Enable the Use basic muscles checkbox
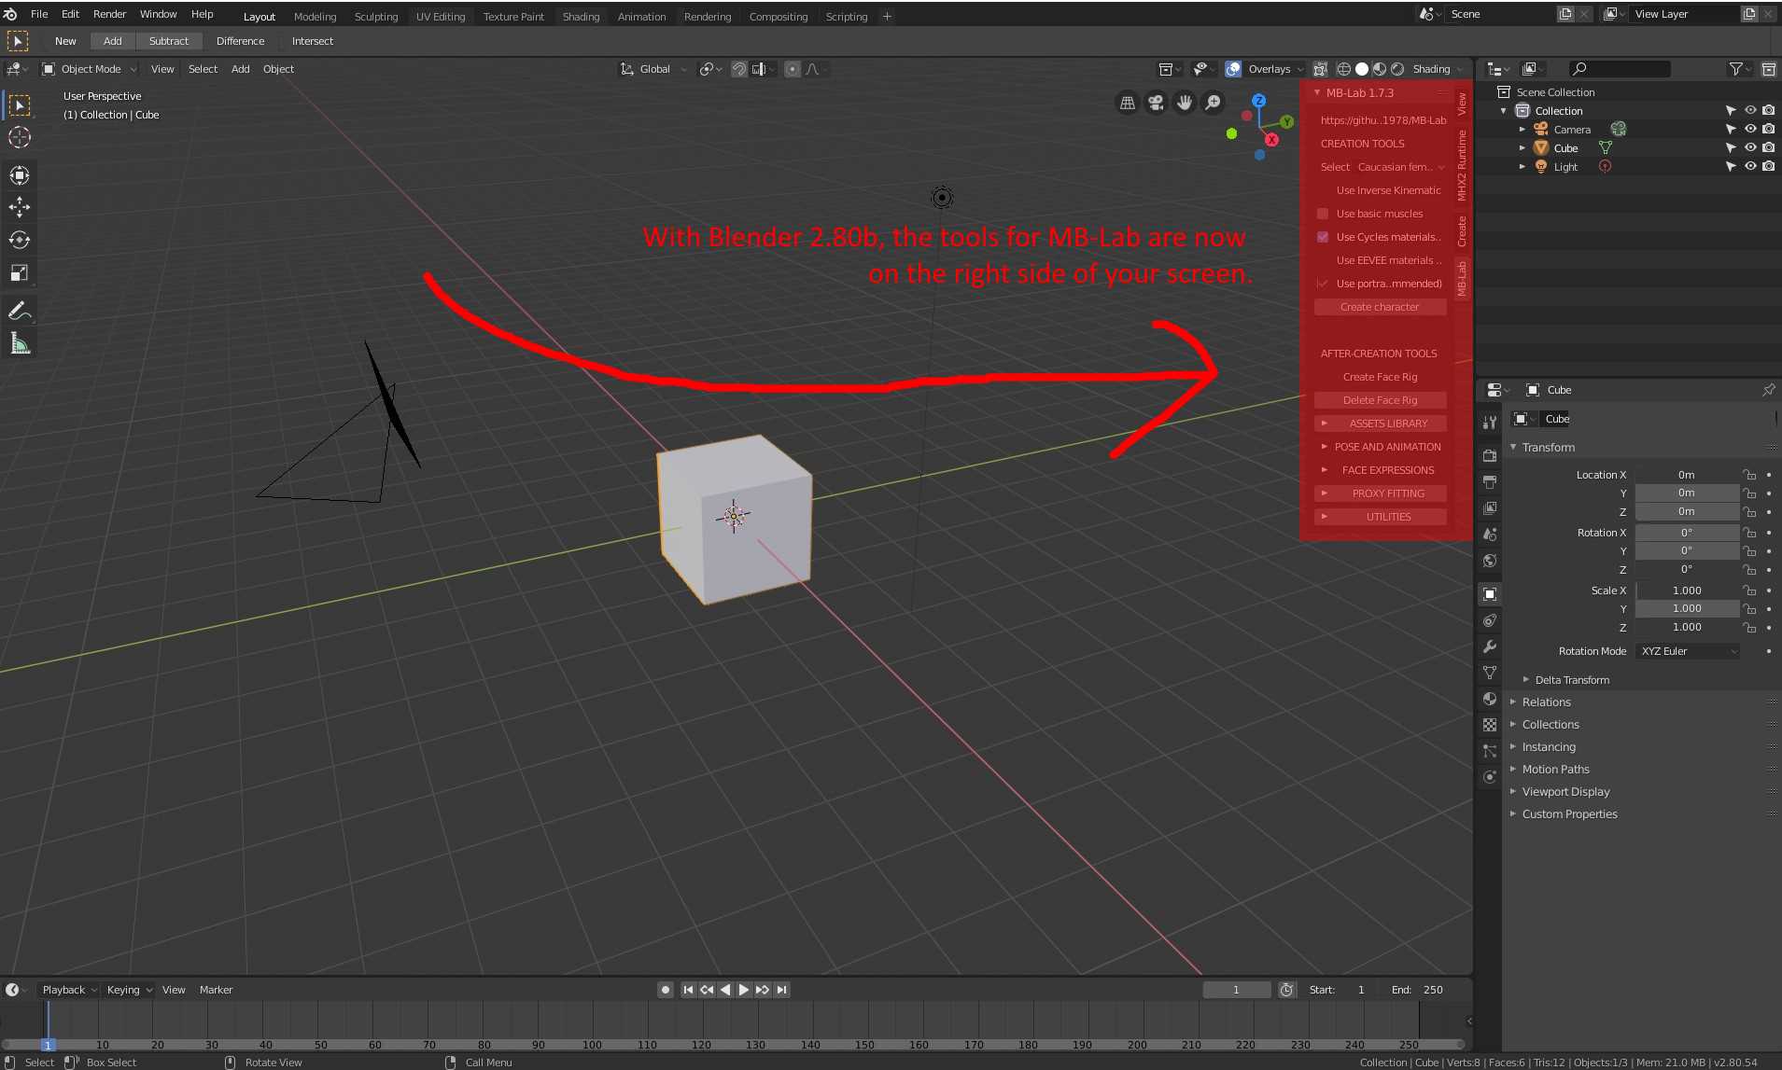Viewport: 1782px width, 1070px height. pyautogui.click(x=1323, y=214)
